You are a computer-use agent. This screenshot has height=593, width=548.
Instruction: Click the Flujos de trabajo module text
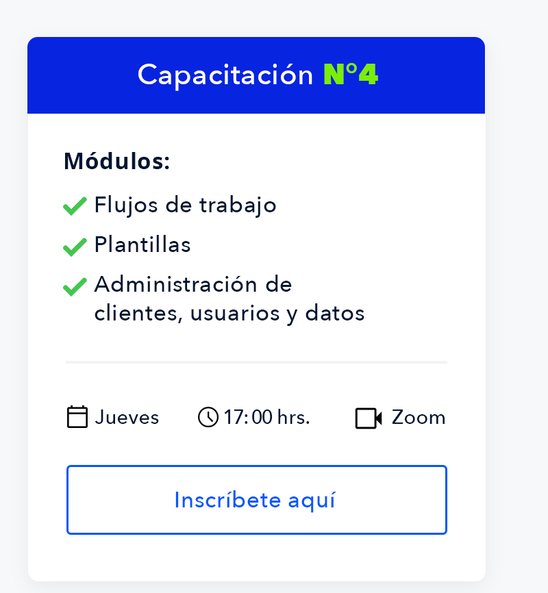point(185,205)
